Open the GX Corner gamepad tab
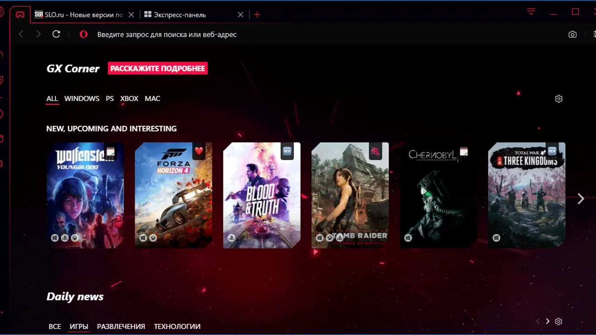Viewport: 596px width, 335px height. (20, 15)
